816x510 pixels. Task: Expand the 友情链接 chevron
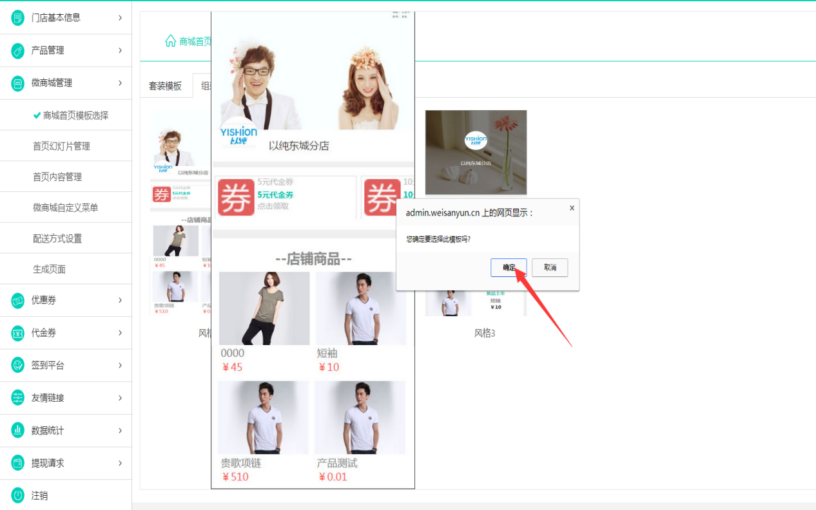(120, 398)
